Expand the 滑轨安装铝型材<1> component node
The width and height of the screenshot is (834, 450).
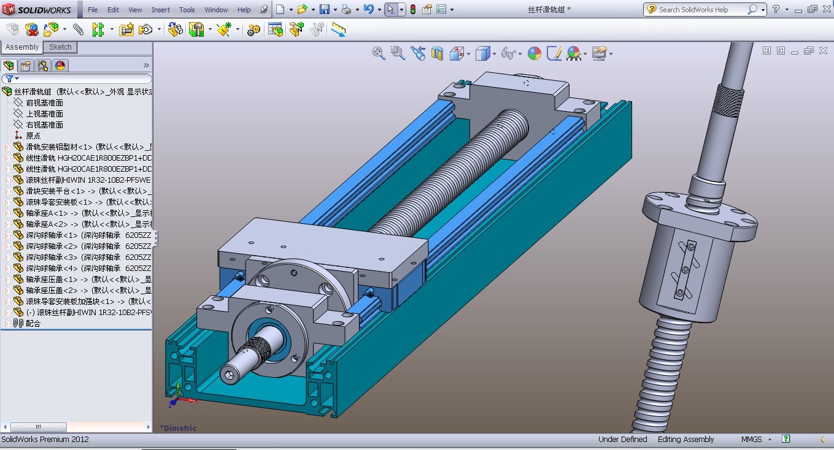(x=7, y=147)
